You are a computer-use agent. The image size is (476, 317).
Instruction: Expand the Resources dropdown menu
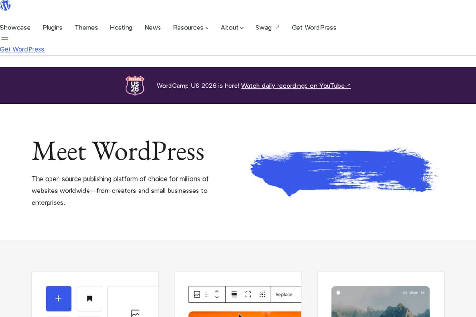(191, 28)
